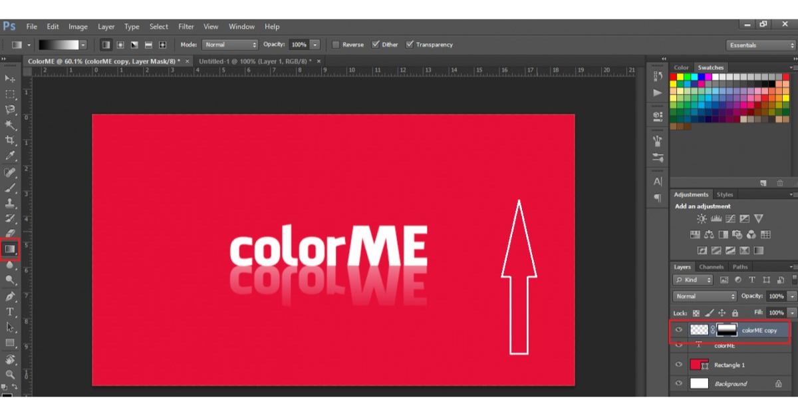Select the Blur tool
This screenshot has width=798, height=416.
pyautogui.click(x=10, y=265)
